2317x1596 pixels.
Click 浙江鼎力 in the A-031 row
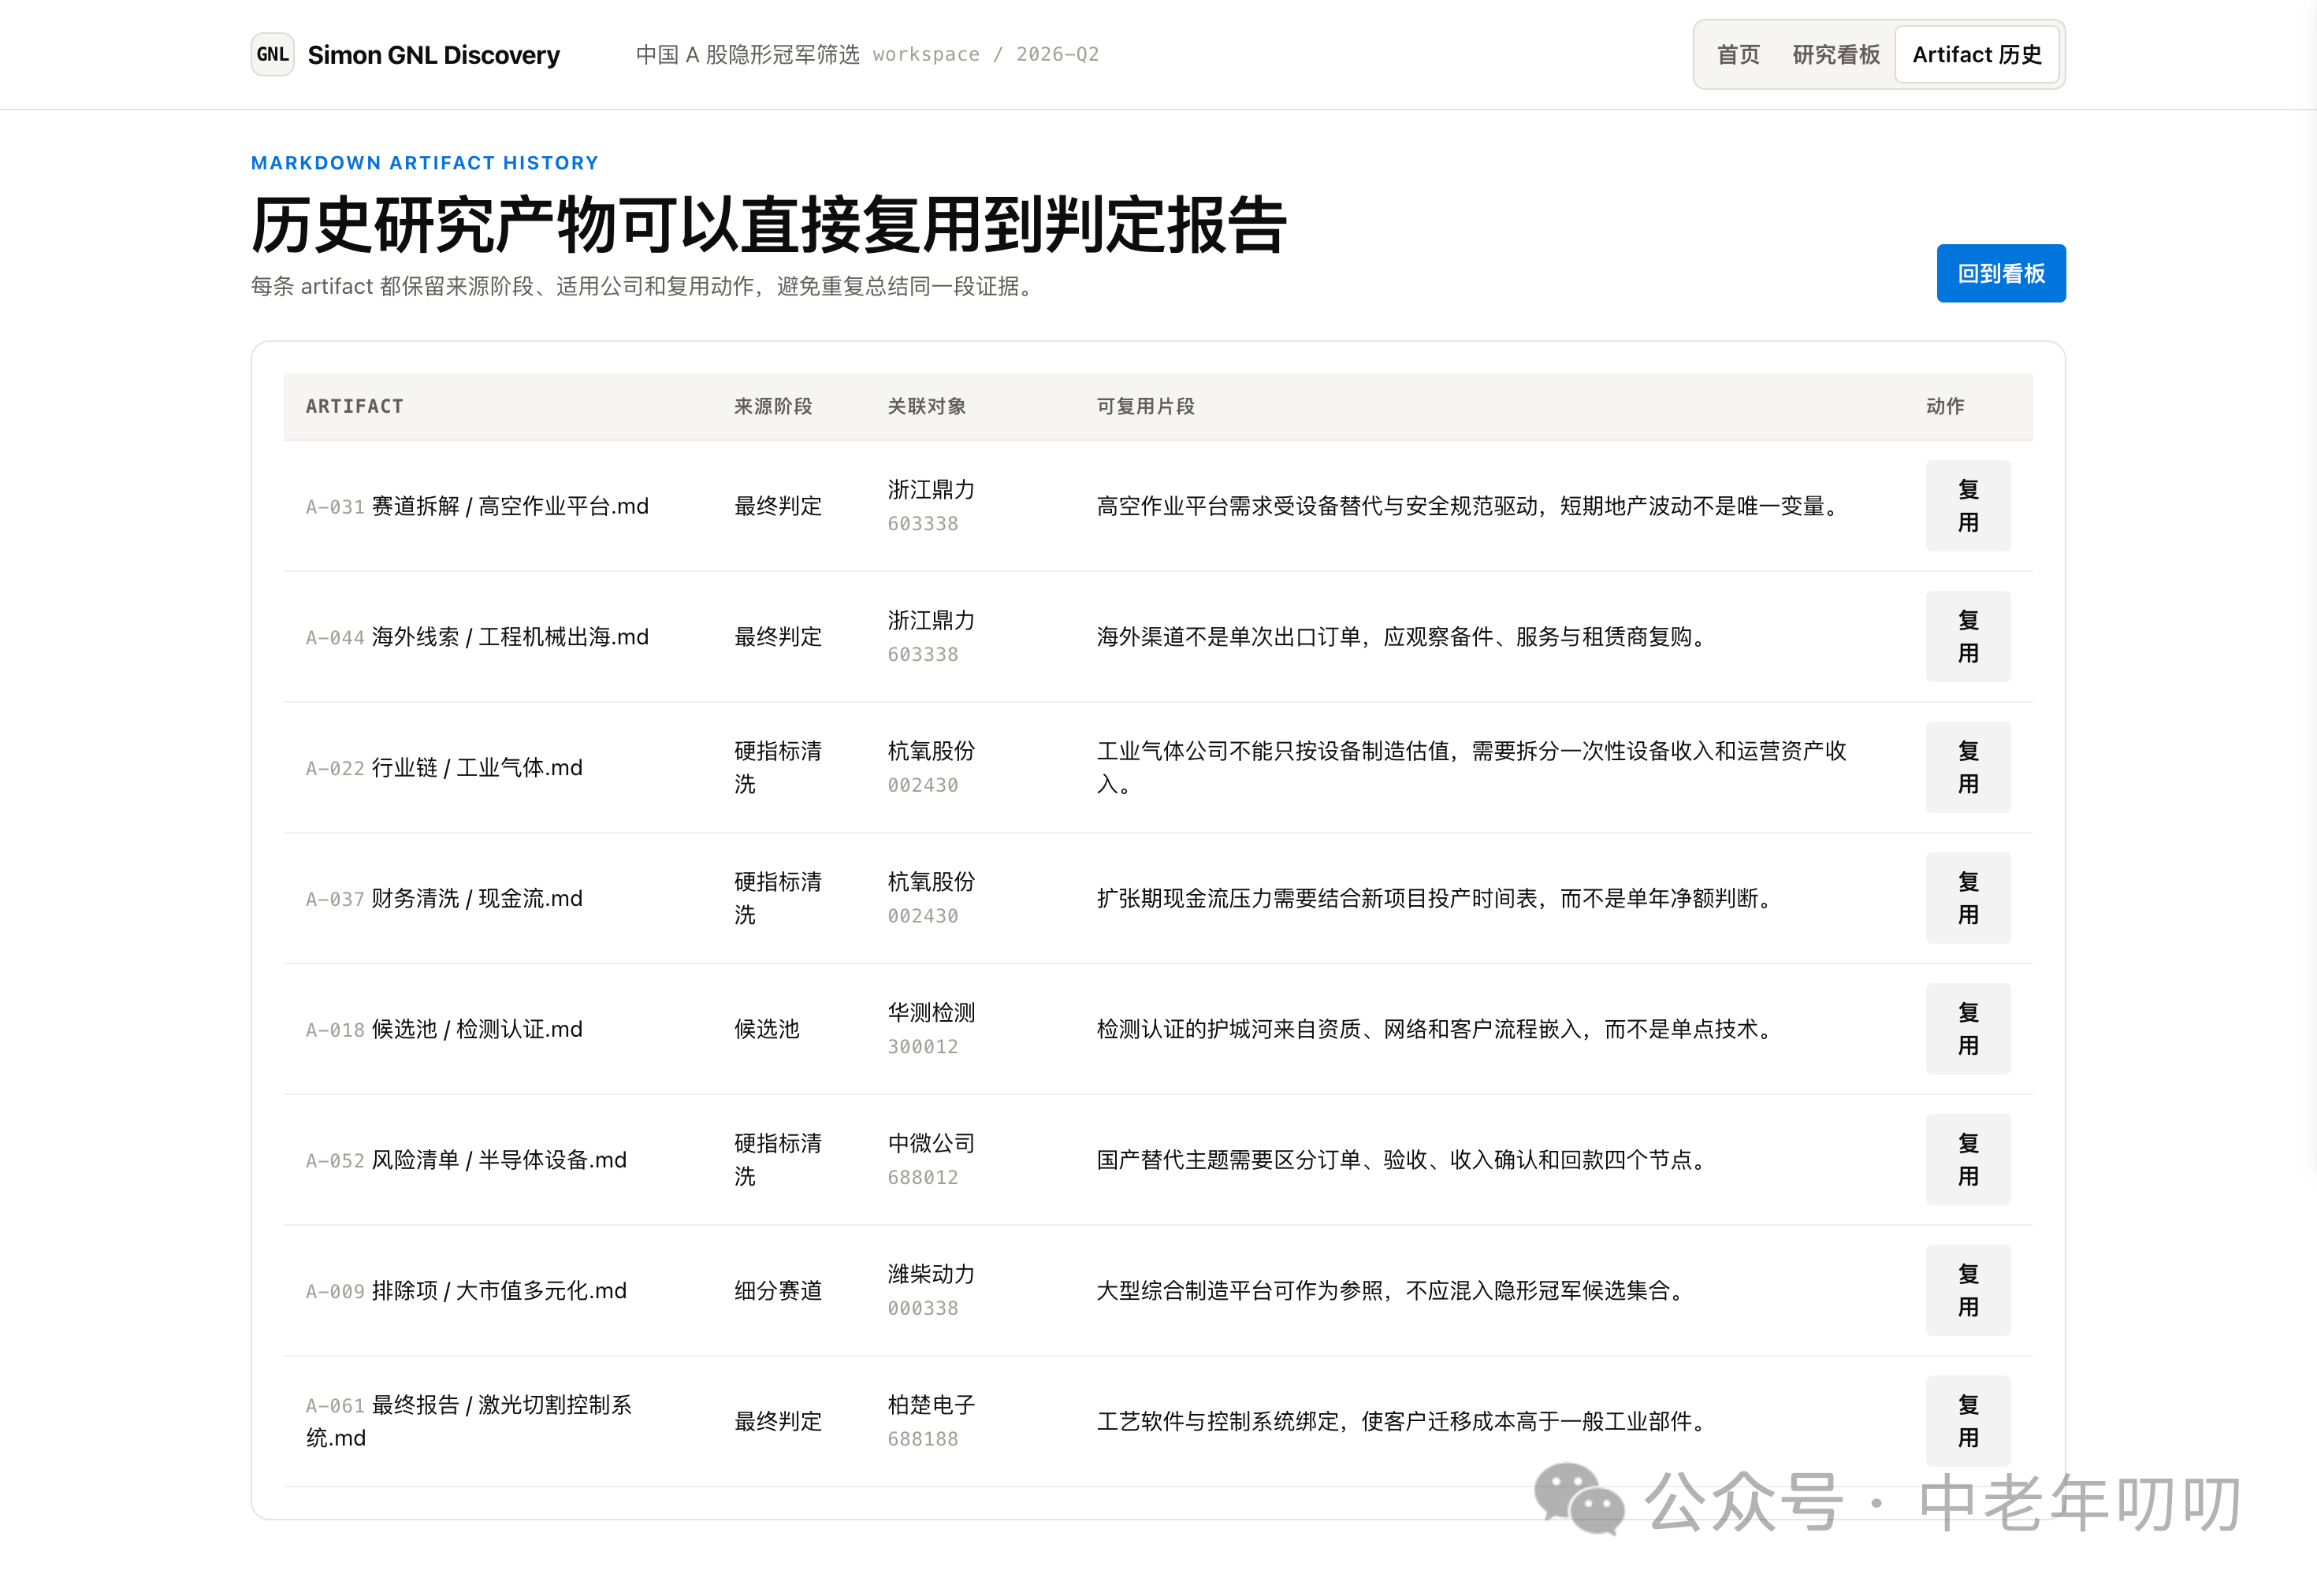pyautogui.click(x=932, y=490)
